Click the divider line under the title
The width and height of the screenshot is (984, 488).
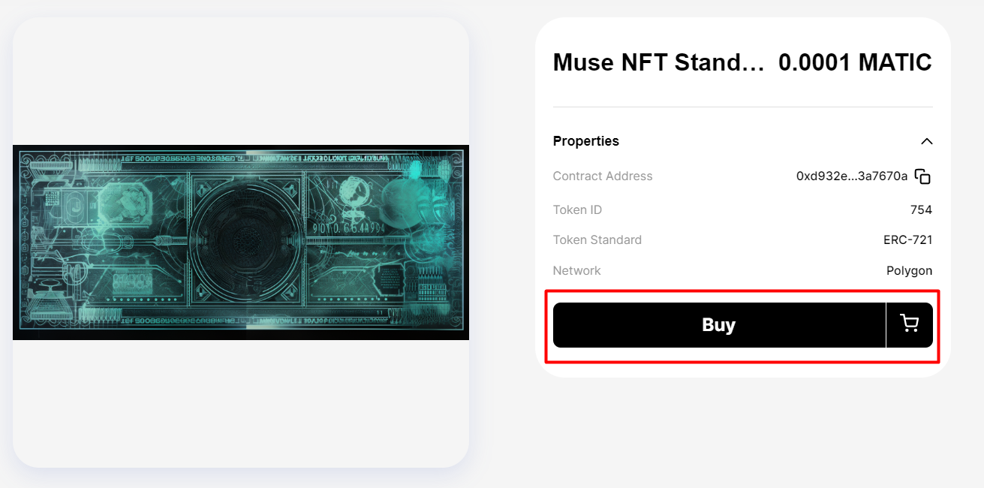point(742,107)
